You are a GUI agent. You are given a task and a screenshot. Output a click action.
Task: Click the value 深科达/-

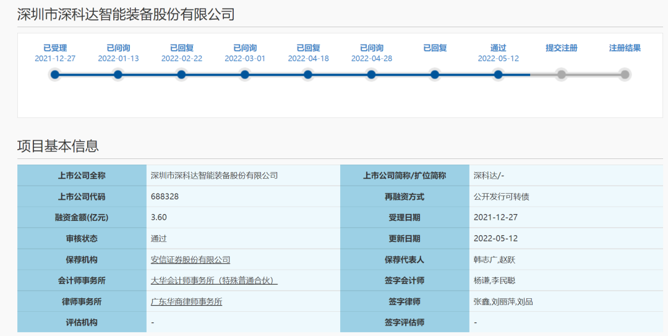click(x=489, y=175)
